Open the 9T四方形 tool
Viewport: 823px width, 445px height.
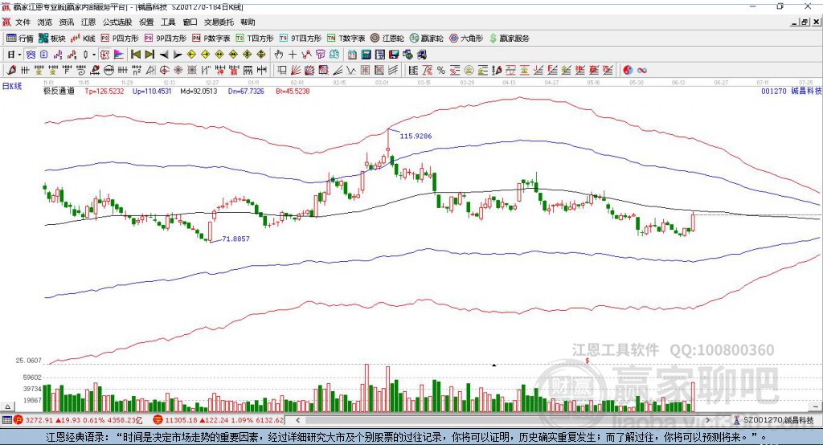(x=301, y=39)
